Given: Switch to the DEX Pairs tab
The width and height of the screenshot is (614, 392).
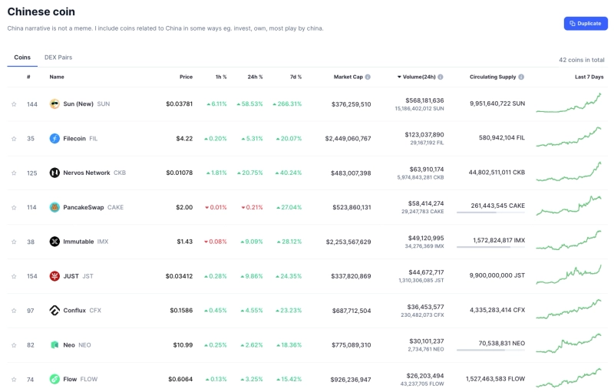Looking at the screenshot, I should pos(58,58).
